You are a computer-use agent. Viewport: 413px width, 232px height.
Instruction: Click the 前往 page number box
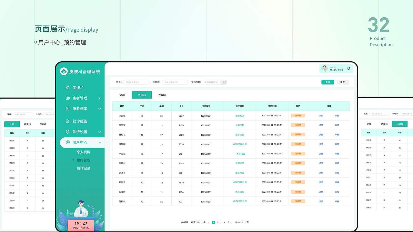point(243,222)
